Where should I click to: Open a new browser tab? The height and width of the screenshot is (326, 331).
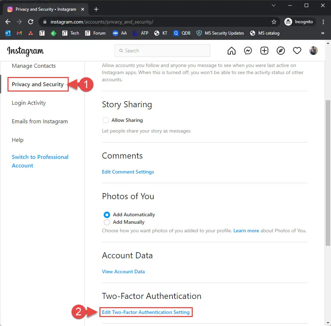(x=96, y=9)
